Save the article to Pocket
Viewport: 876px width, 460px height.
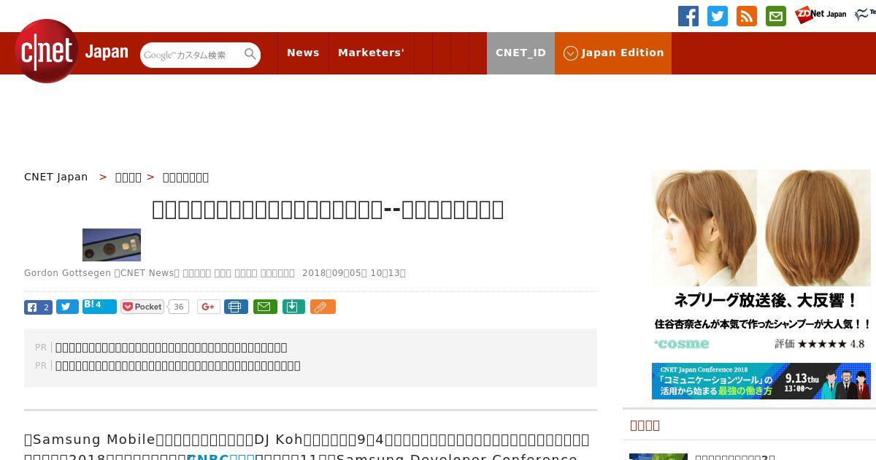[142, 307]
